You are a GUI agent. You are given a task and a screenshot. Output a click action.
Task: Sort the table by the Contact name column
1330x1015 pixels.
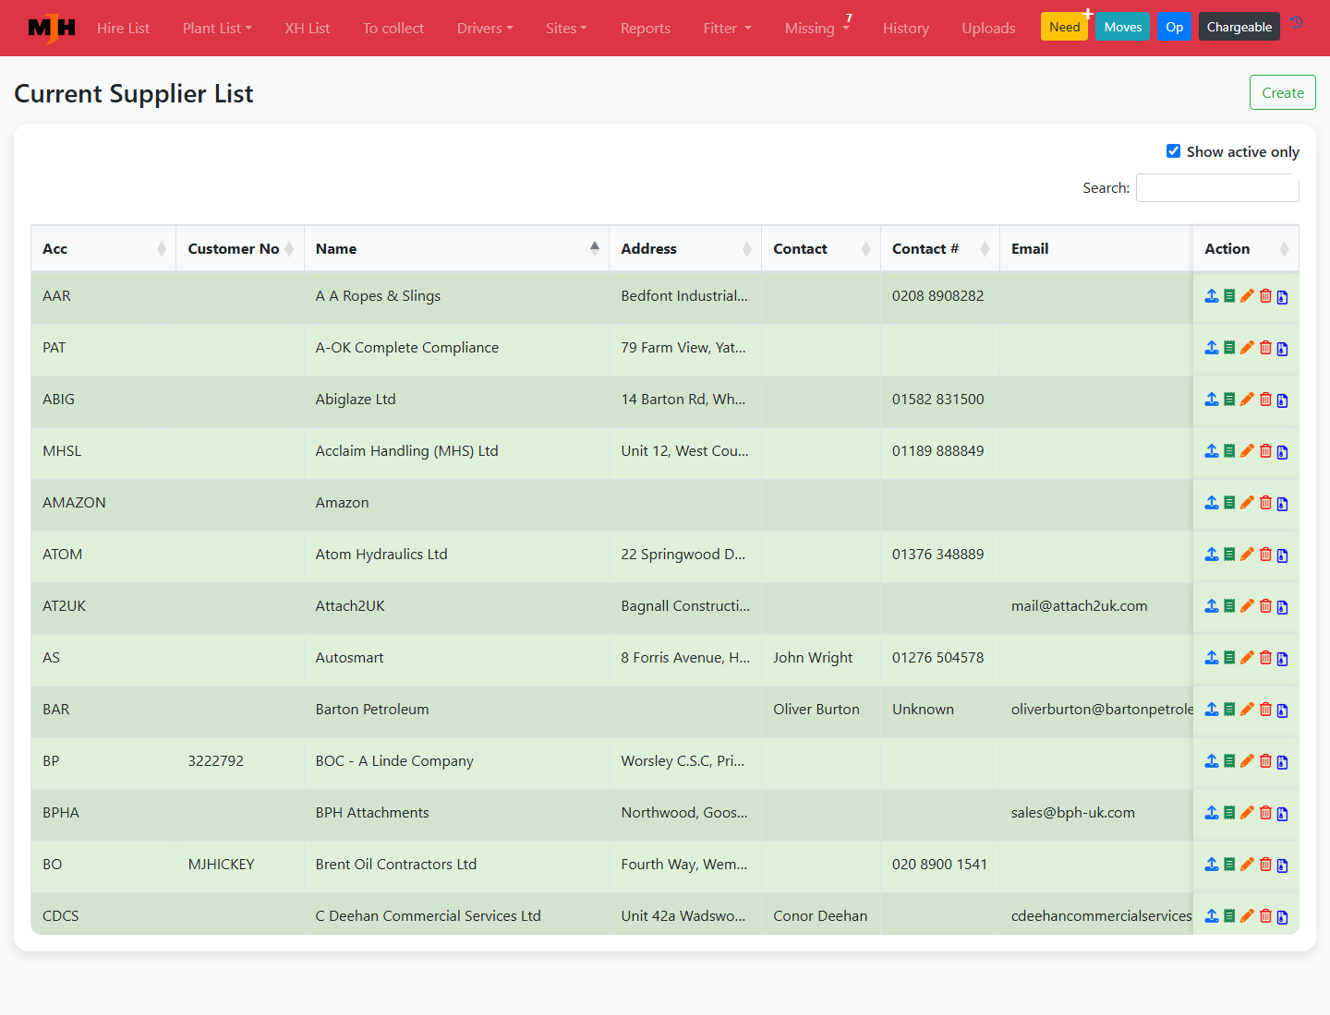click(821, 249)
